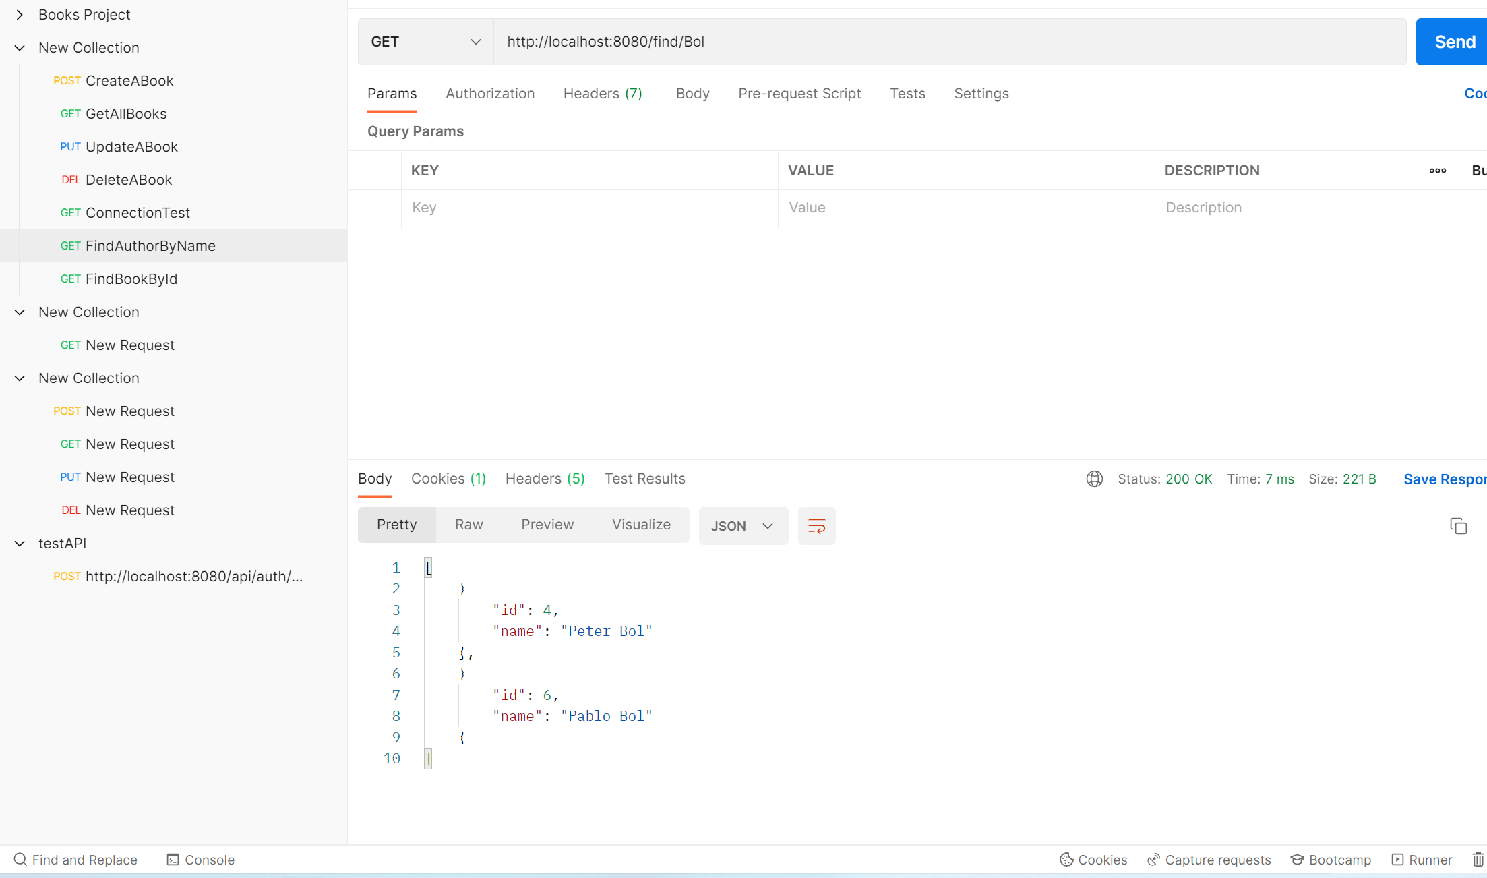1487x878 pixels.
Task: Open the HTTP method dropdown showing GET
Action: [x=425, y=41]
